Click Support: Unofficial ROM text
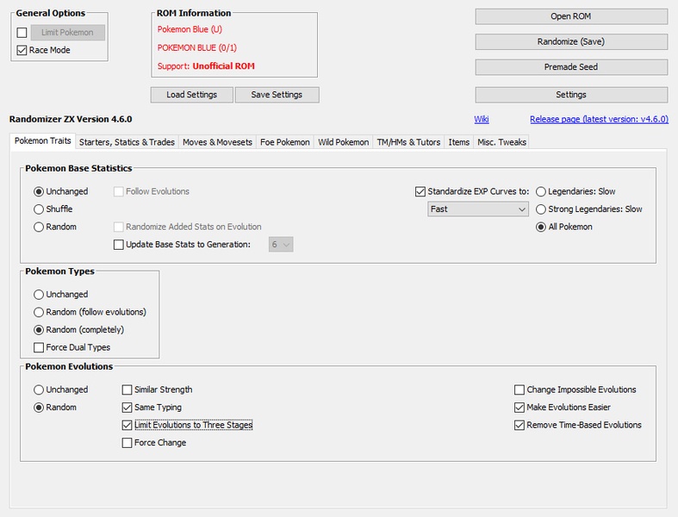Viewport: 678px width, 517px height. point(206,66)
